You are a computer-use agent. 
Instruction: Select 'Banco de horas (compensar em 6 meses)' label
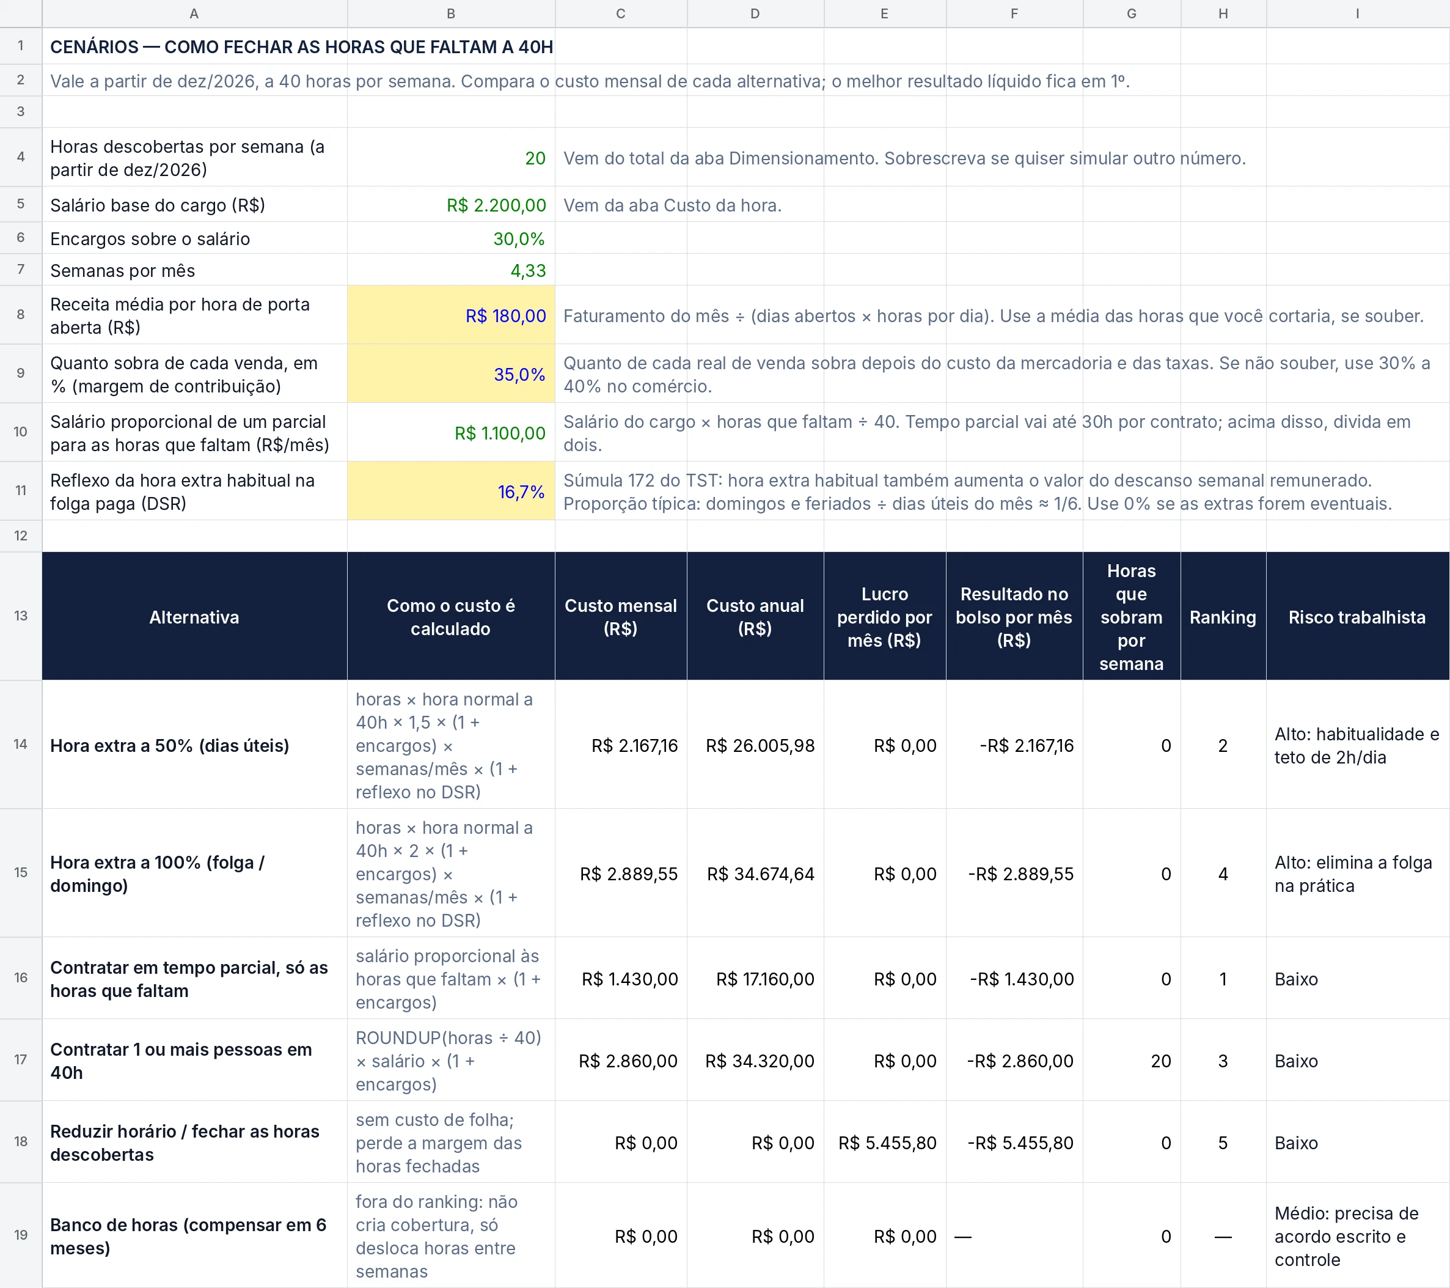[194, 1236]
